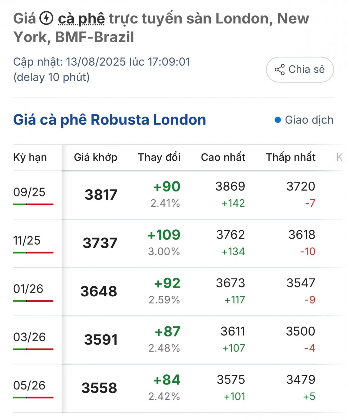
Task: Click the Cao nhất column header
Action: pyautogui.click(x=223, y=157)
